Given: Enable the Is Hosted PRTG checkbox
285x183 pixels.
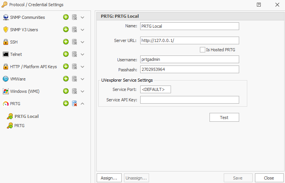Looking at the screenshot, I should (x=203, y=50).
